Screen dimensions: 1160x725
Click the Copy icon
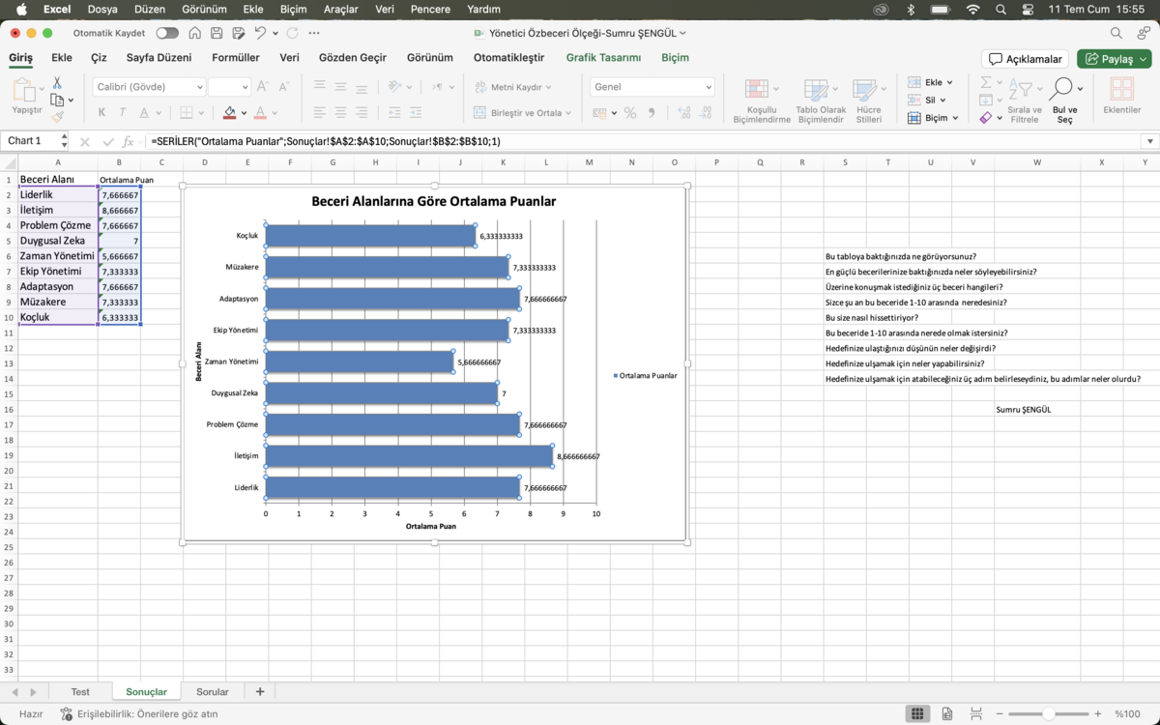pos(57,100)
